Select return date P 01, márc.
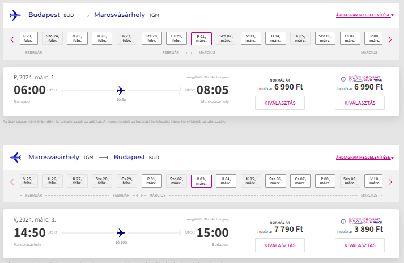This screenshot has width=404, height=263. [152, 181]
